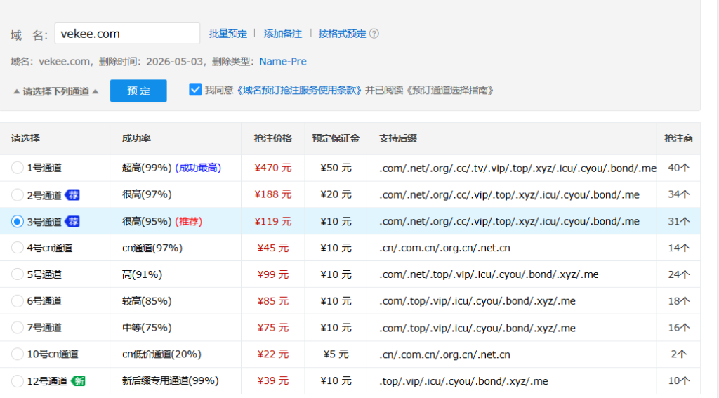Click the 荐 badge on 2号通道

click(x=72, y=195)
